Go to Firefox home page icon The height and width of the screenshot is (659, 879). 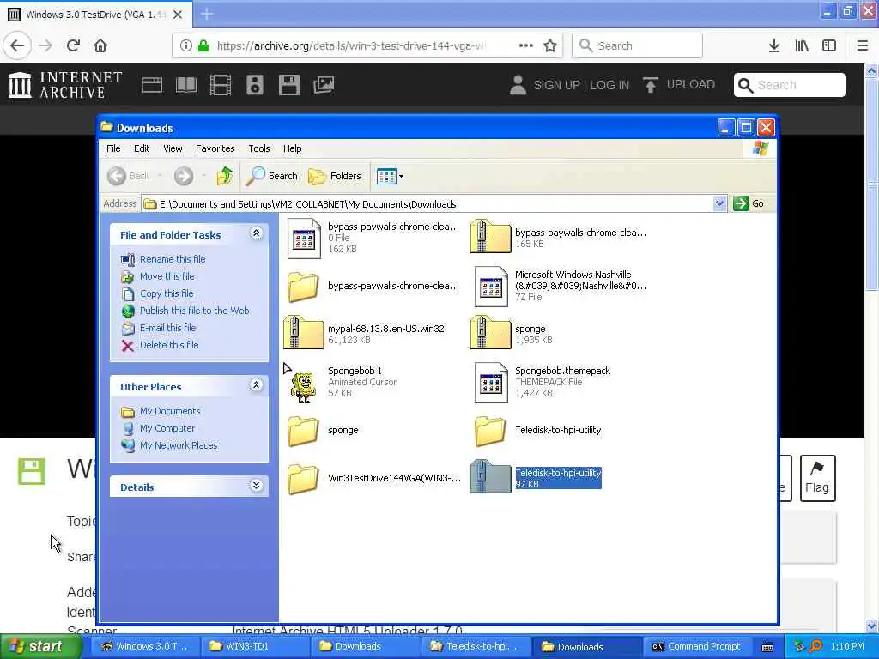click(x=100, y=45)
